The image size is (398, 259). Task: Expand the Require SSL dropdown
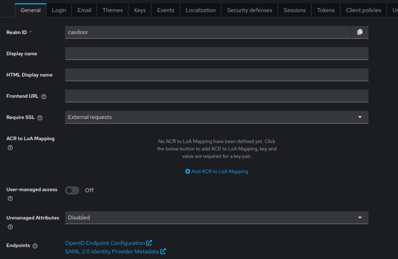click(217, 117)
